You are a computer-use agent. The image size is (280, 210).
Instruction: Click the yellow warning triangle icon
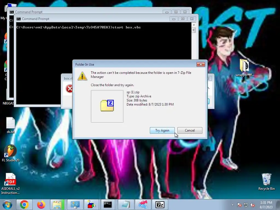coord(82,76)
